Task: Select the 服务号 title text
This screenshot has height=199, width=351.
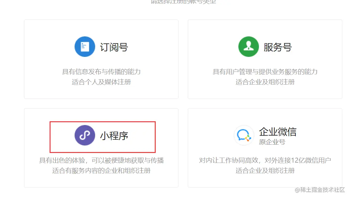Action: pos(278,47)
